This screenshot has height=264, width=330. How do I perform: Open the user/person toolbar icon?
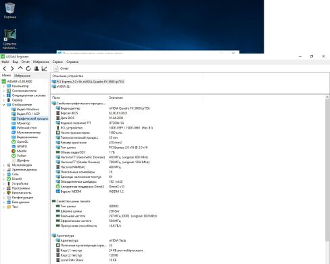pyautogui.click(x=37, y=68)
